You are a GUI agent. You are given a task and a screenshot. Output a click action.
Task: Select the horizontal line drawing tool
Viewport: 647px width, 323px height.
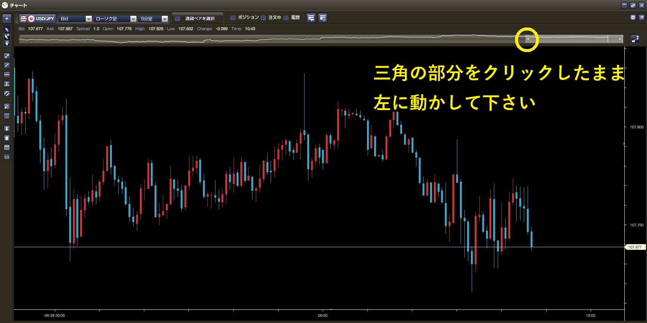pos(7,75)
